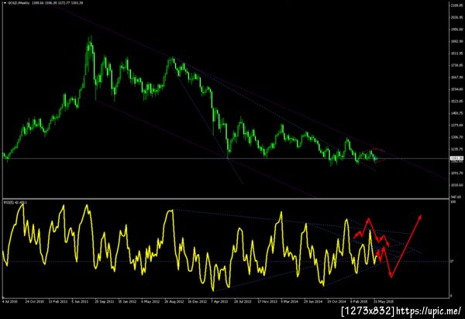The height and width of the screenshot is (319, 465).
Task: Select the 19 Oct 2014 date label
Action: [336, 301]
